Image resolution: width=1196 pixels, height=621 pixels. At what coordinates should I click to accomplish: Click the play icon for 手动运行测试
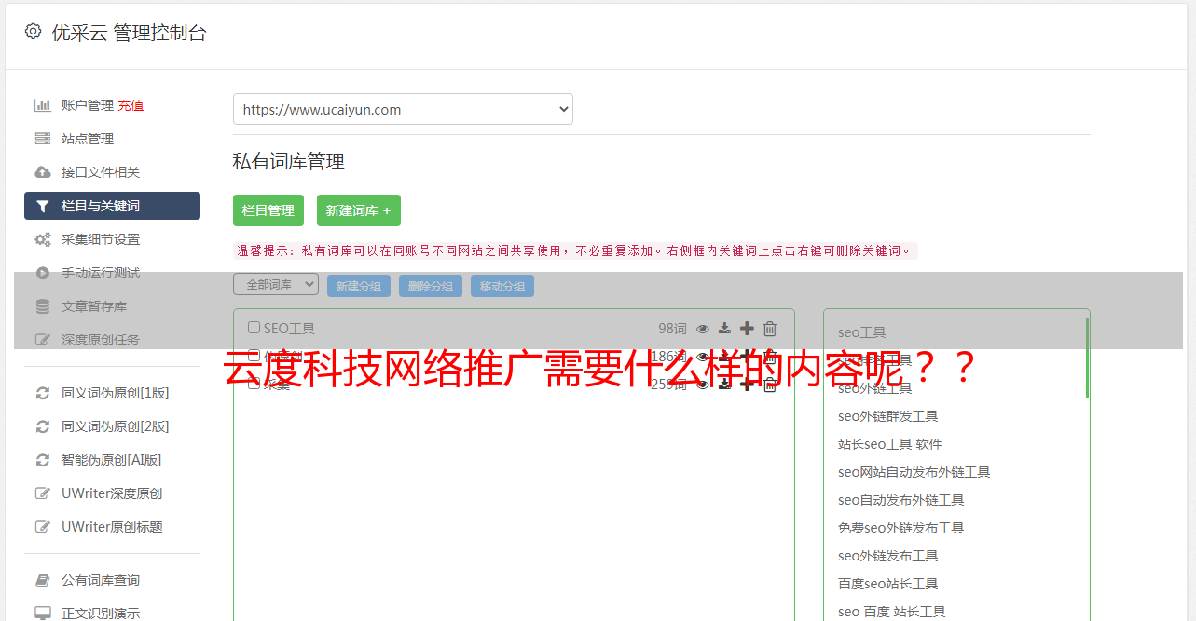42,273
